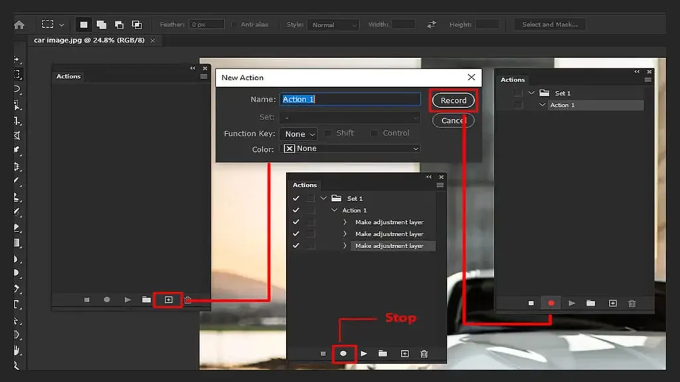680x382 pixels.
Task: Play the action in middle Actions panel
Action: (364, 354)
